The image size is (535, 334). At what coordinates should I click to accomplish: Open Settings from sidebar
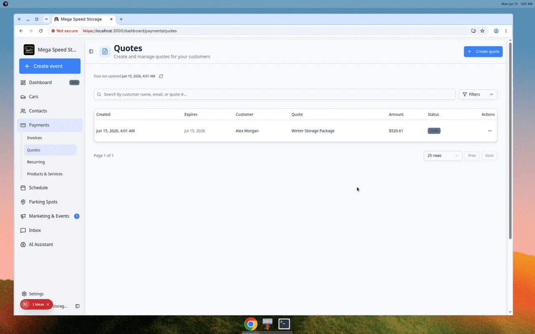tap(50, 294)
